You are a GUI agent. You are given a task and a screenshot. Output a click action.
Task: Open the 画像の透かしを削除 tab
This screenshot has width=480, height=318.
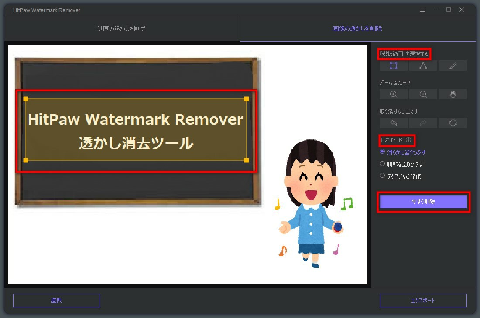click(x=358, y=28)
